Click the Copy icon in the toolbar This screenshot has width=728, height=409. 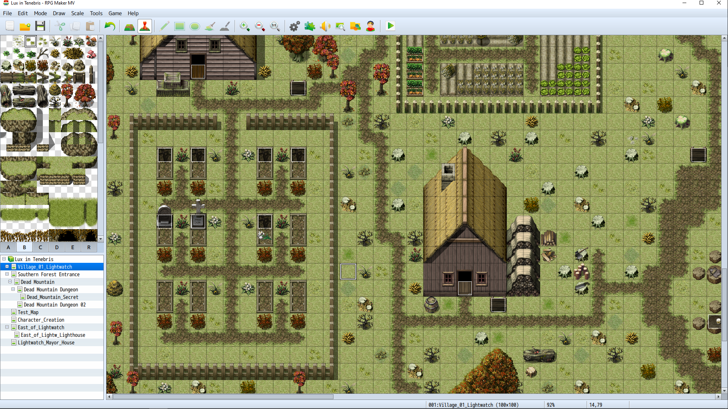point(75,26)
